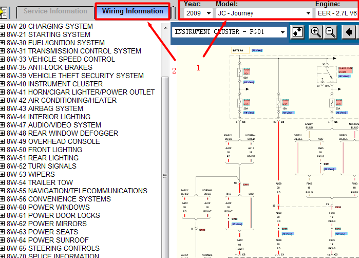Viewport: 359px width, 258px height.
Task: Open the Year dropdown showing 2009
Action: [x=198, y=13]
